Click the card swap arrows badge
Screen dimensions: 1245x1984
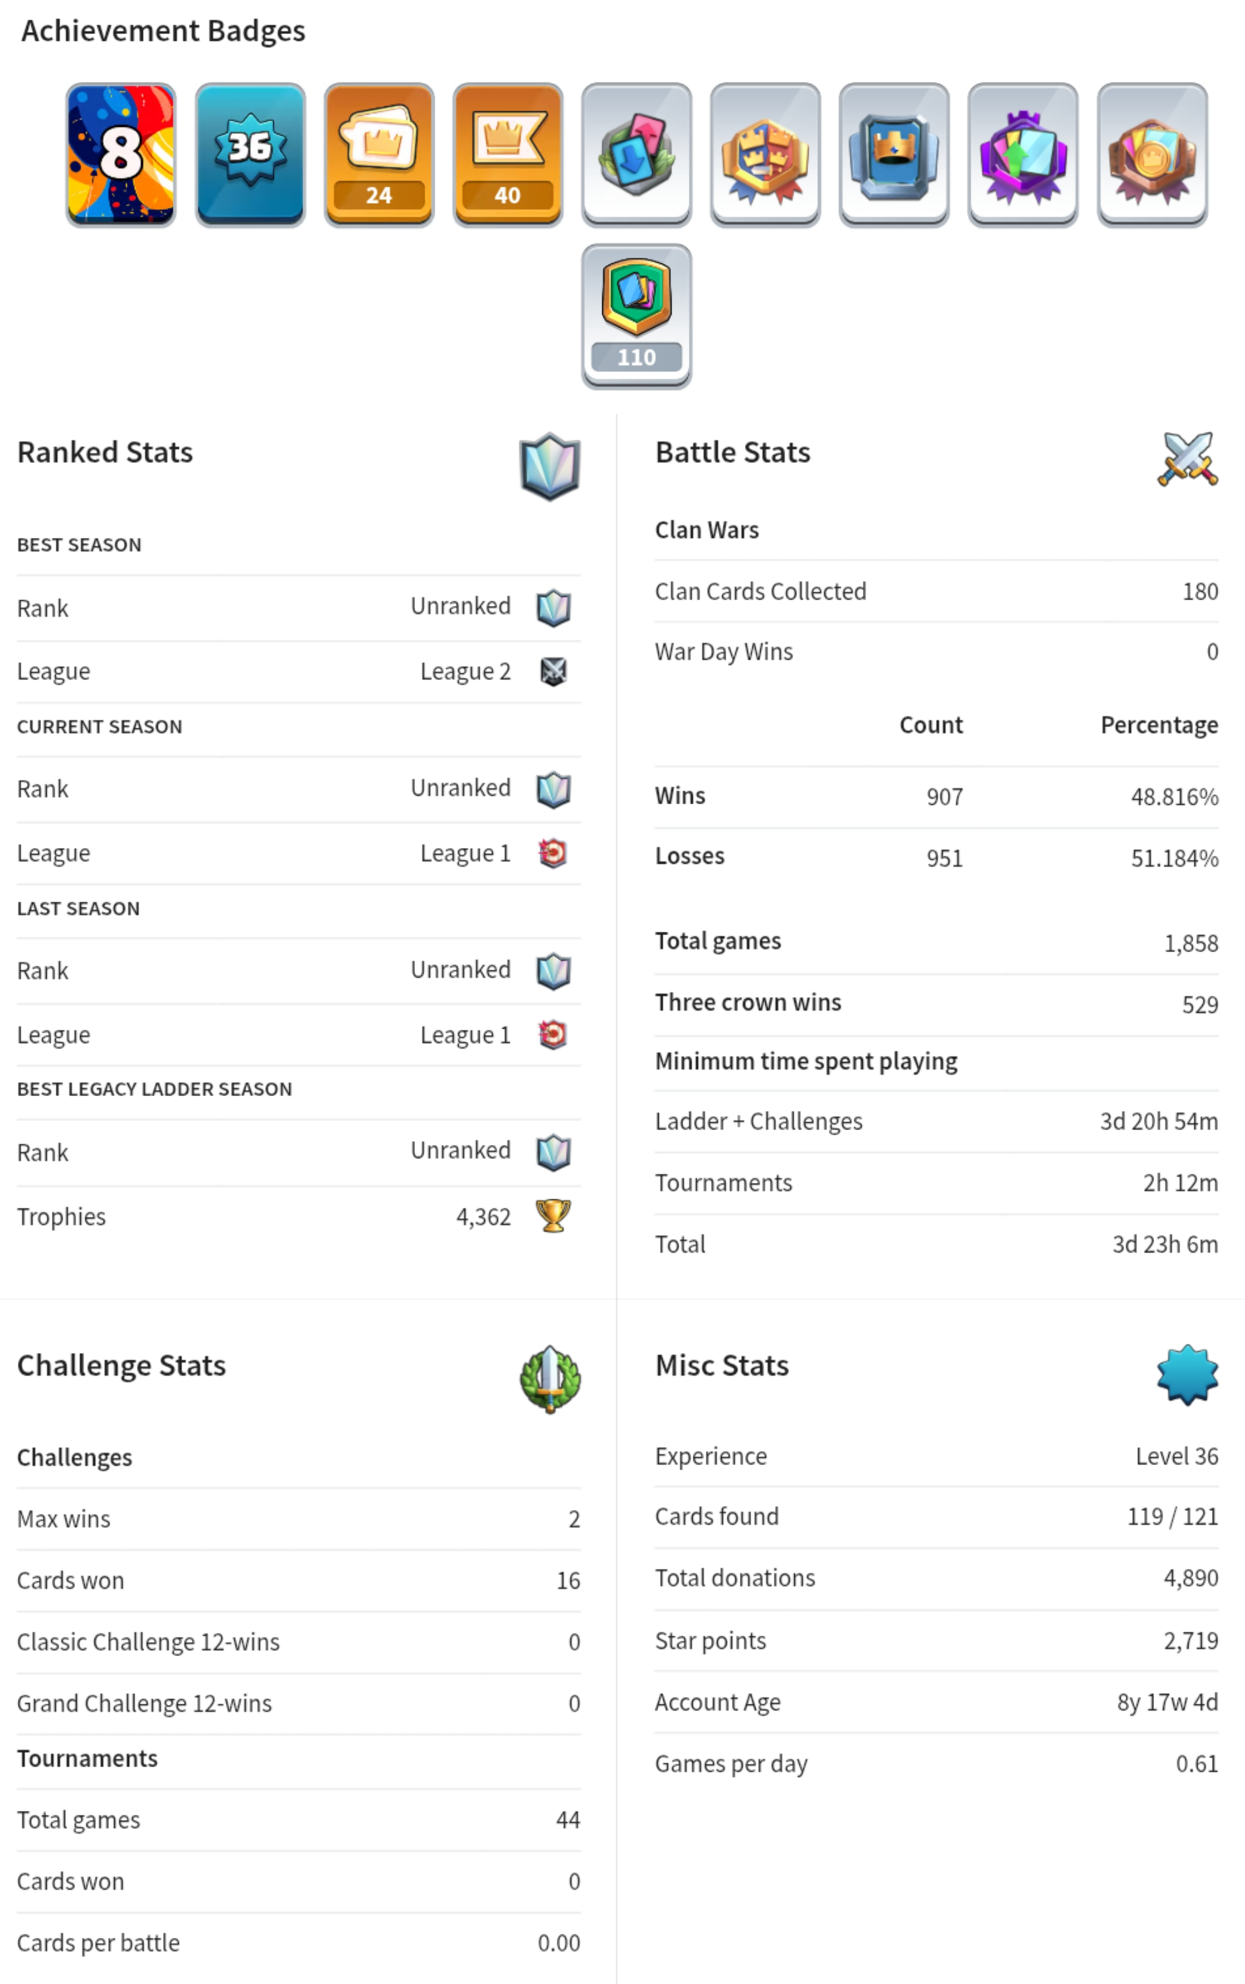[636, 154]
